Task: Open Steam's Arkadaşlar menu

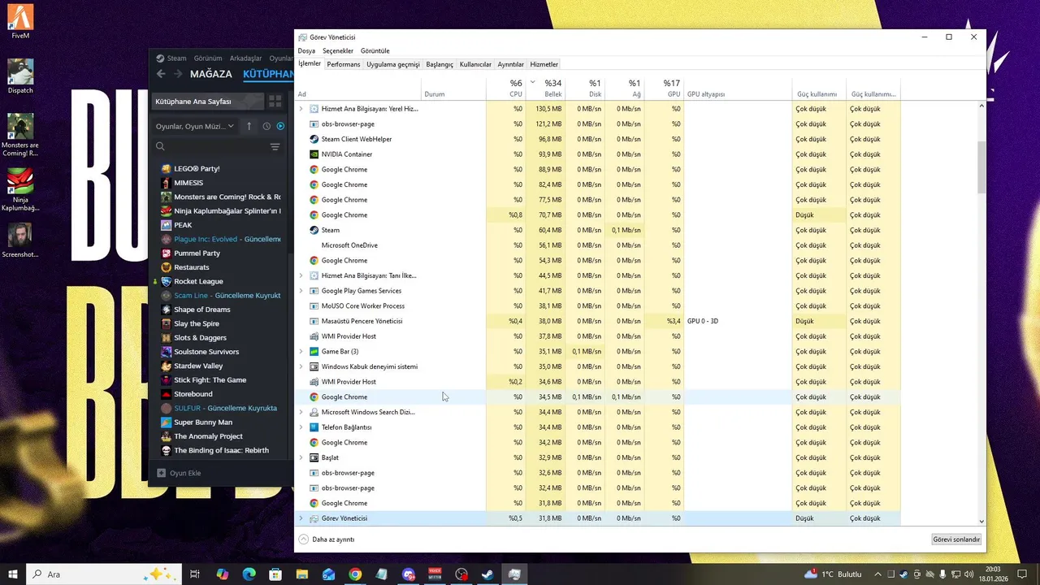Action: (246, 58)
